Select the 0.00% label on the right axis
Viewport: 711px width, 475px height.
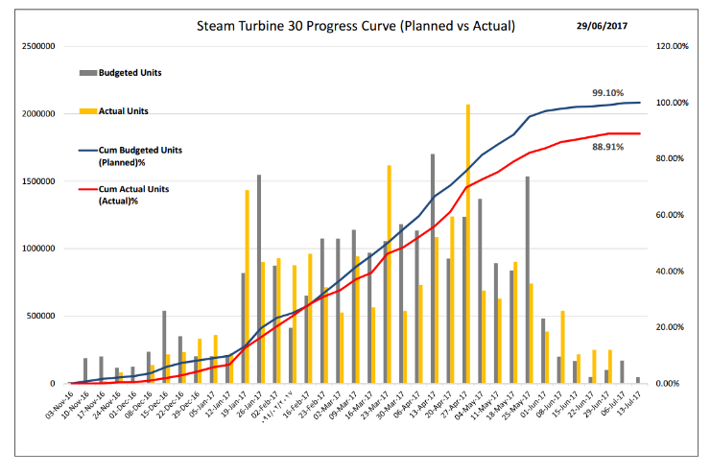668,384
